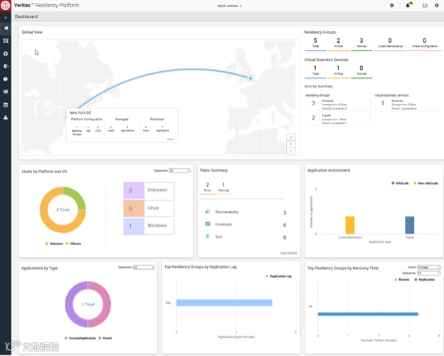This screenshot has height=356, width=444.
Task: Toggle the Oracle legend entry
Action: pyautogui.click(x=105, y=338)
